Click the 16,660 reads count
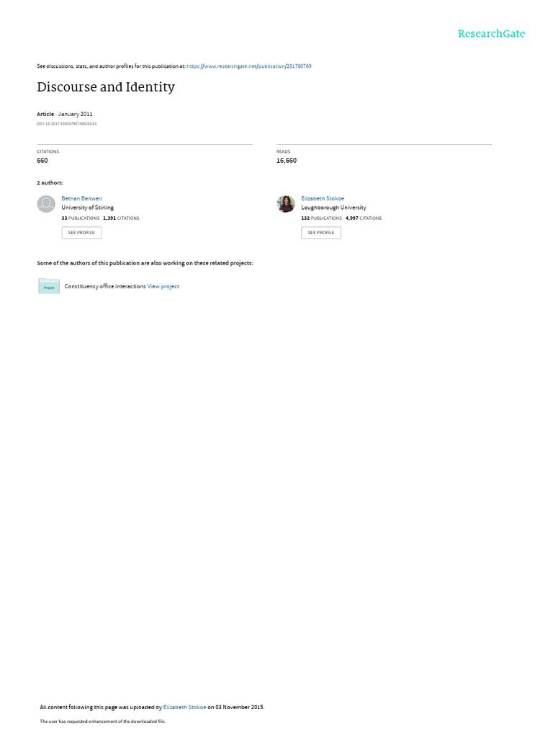 (x=287, y=161)
